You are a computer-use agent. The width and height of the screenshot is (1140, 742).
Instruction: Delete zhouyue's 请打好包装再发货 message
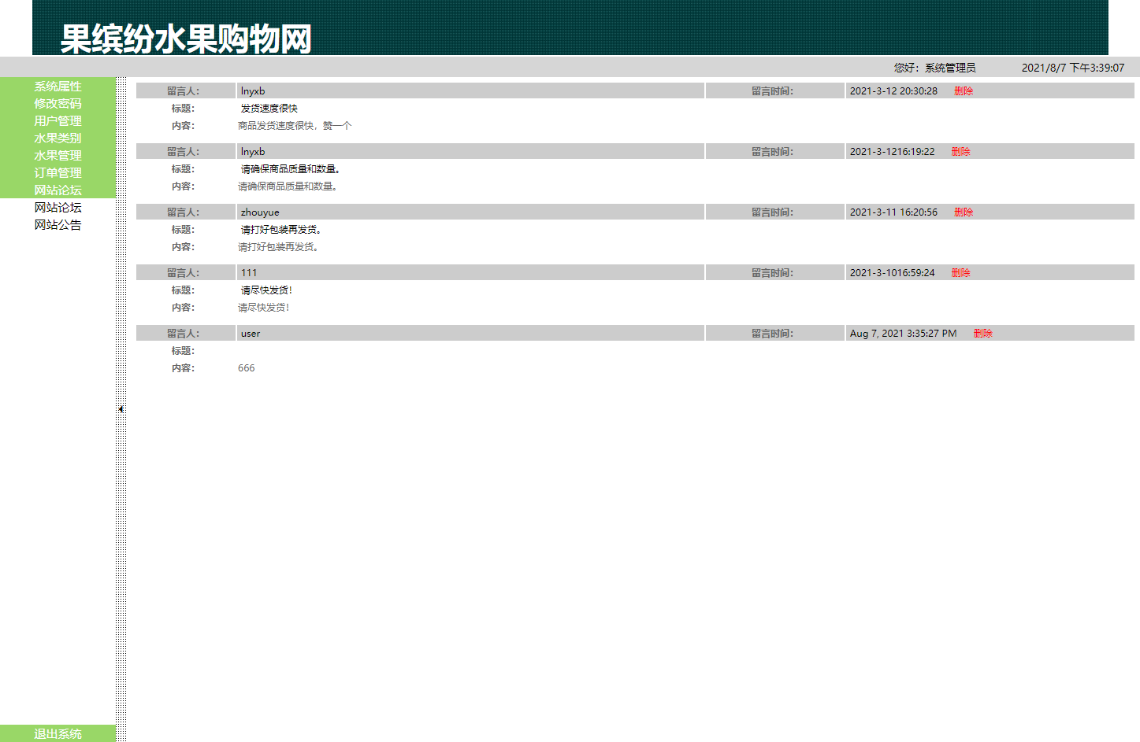pyautogui.click(x=964, y=212)
